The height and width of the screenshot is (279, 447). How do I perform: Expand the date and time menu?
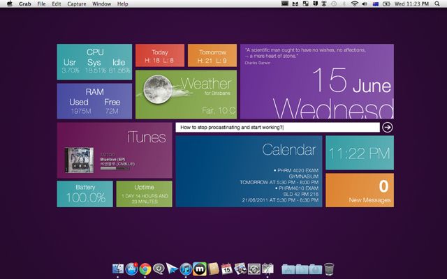[411, 4]
